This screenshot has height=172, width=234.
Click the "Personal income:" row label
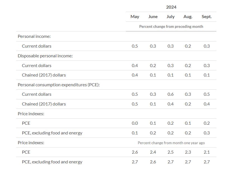(34, 36)
